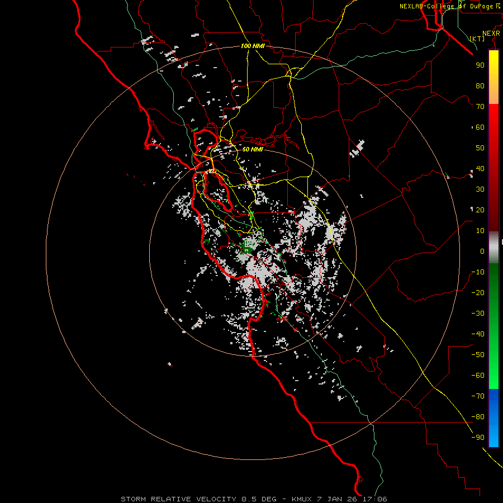Click the 90 value on velocity scale
The width and height of the screenshot is (503, 503).
click(480, 65)
